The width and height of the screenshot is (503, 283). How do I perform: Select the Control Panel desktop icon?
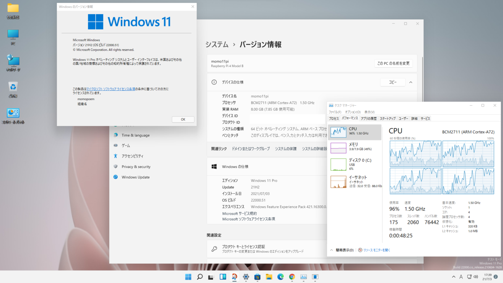click(13, 116)
